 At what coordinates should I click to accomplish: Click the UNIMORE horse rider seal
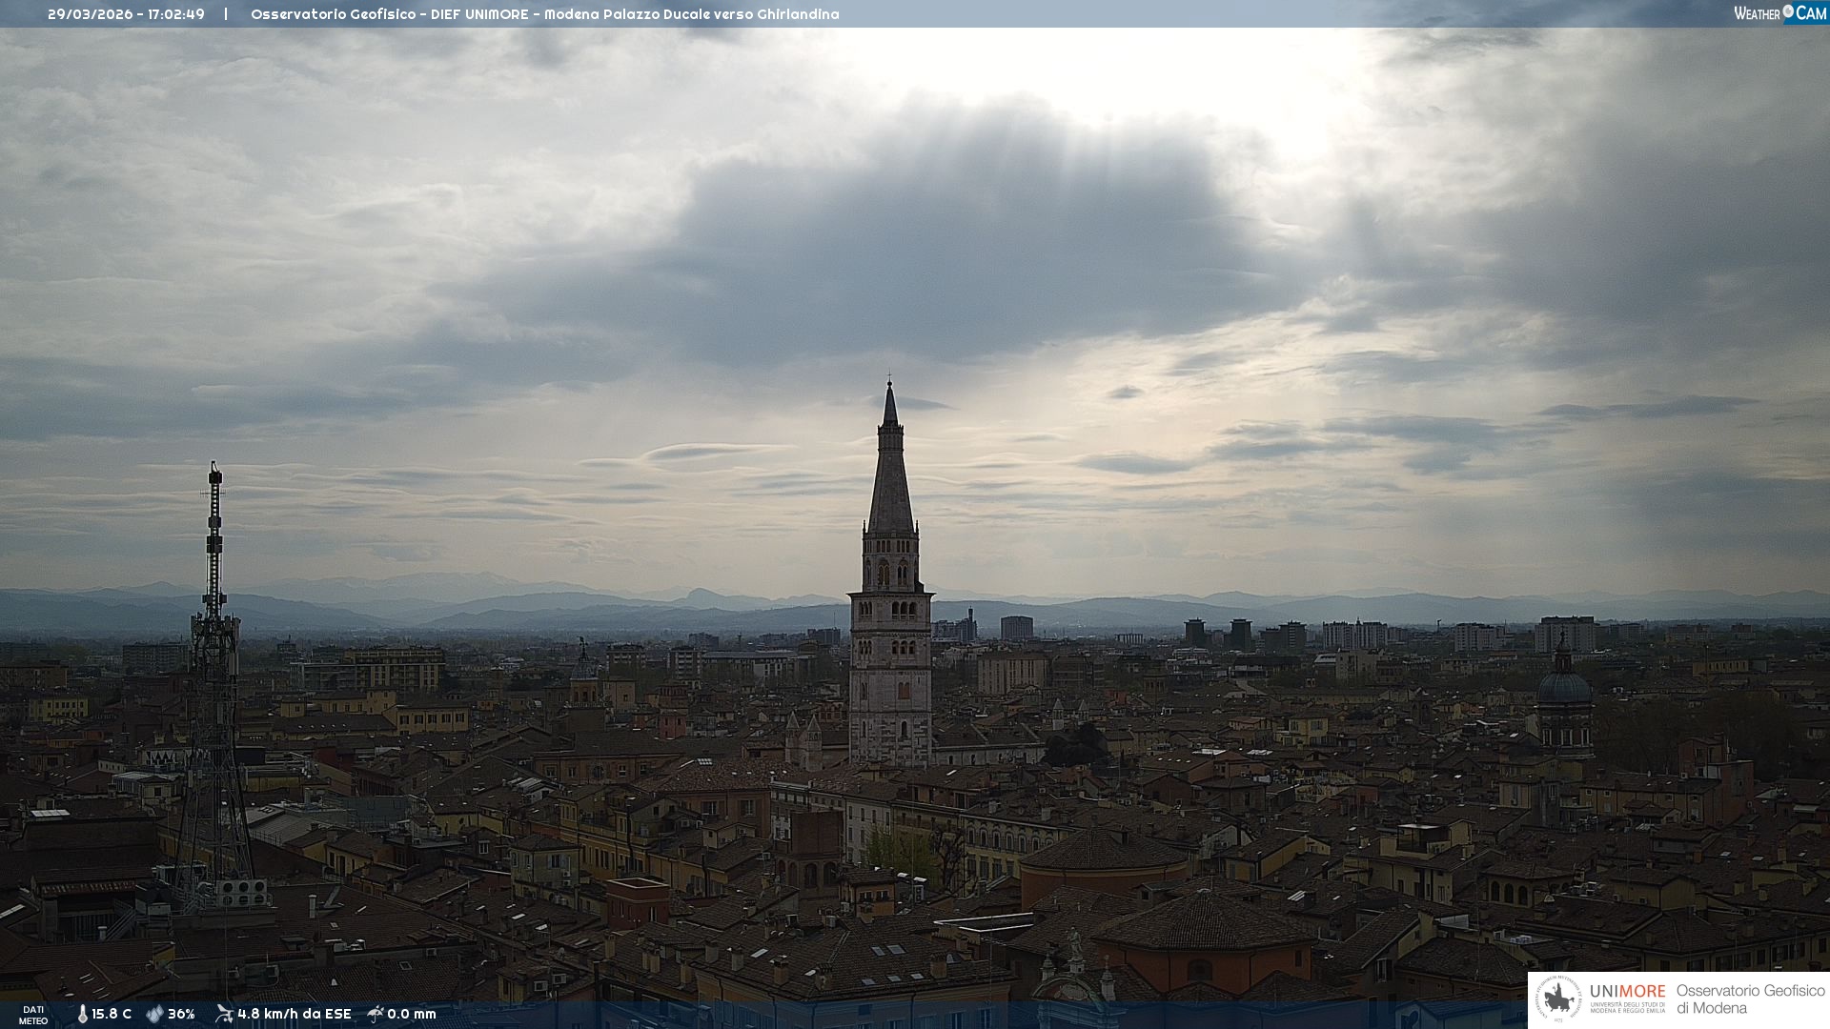pos(1558,999)
